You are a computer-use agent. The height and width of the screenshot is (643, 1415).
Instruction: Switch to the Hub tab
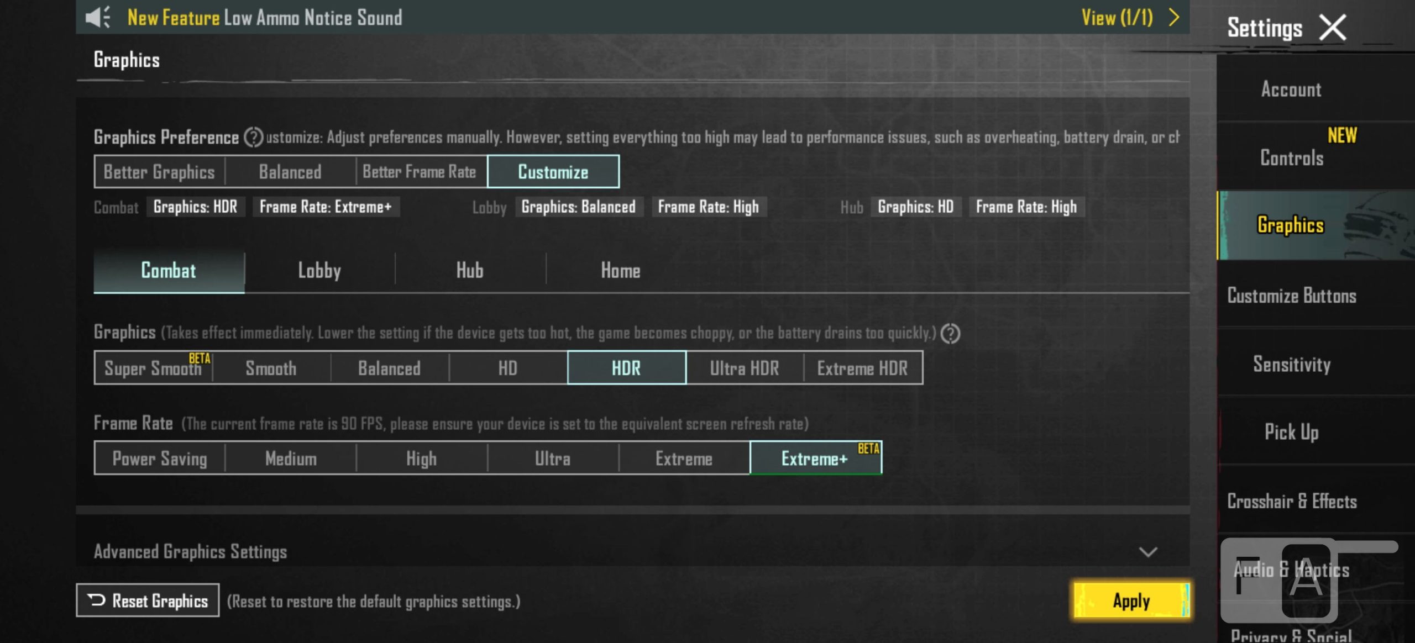(x=470, y=271)
